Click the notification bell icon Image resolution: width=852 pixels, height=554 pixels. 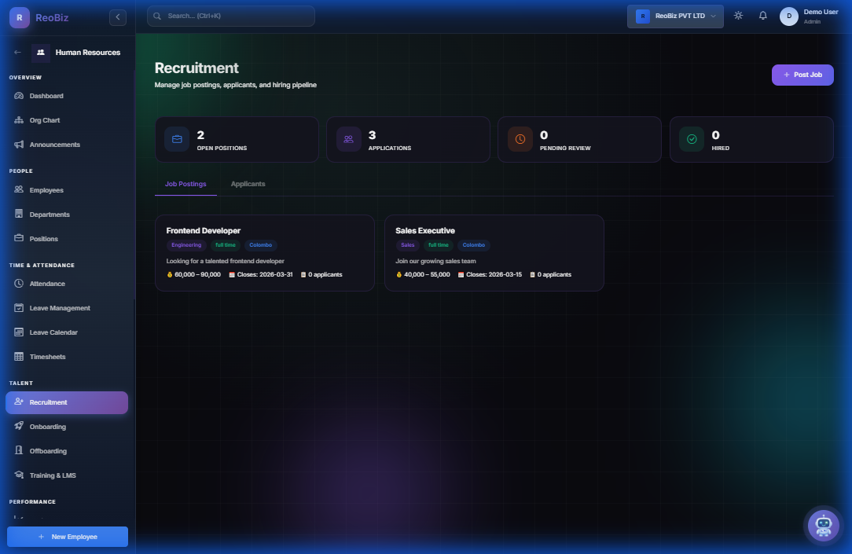(x=762, y=16)
